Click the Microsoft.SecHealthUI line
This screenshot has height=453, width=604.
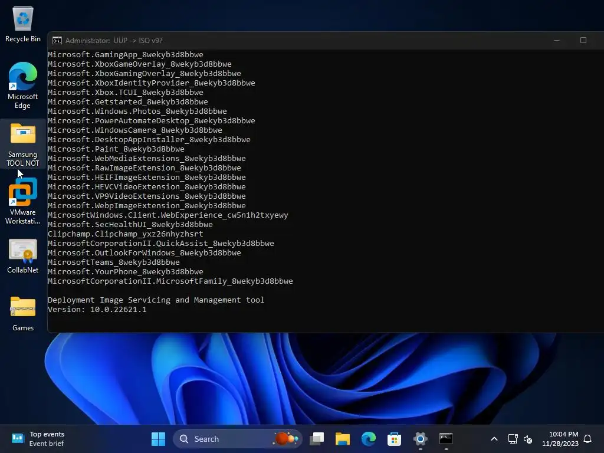(x=130, y=225)
